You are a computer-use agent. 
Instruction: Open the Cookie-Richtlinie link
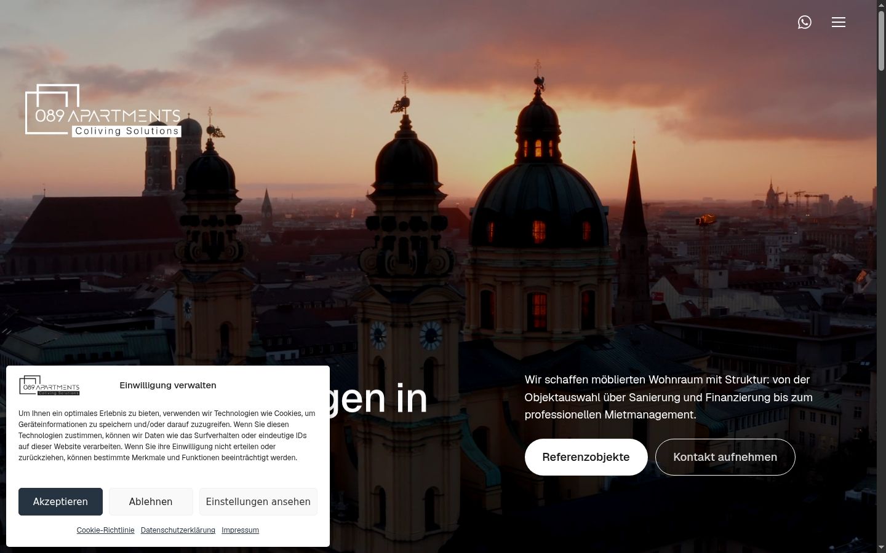(105, 530)
